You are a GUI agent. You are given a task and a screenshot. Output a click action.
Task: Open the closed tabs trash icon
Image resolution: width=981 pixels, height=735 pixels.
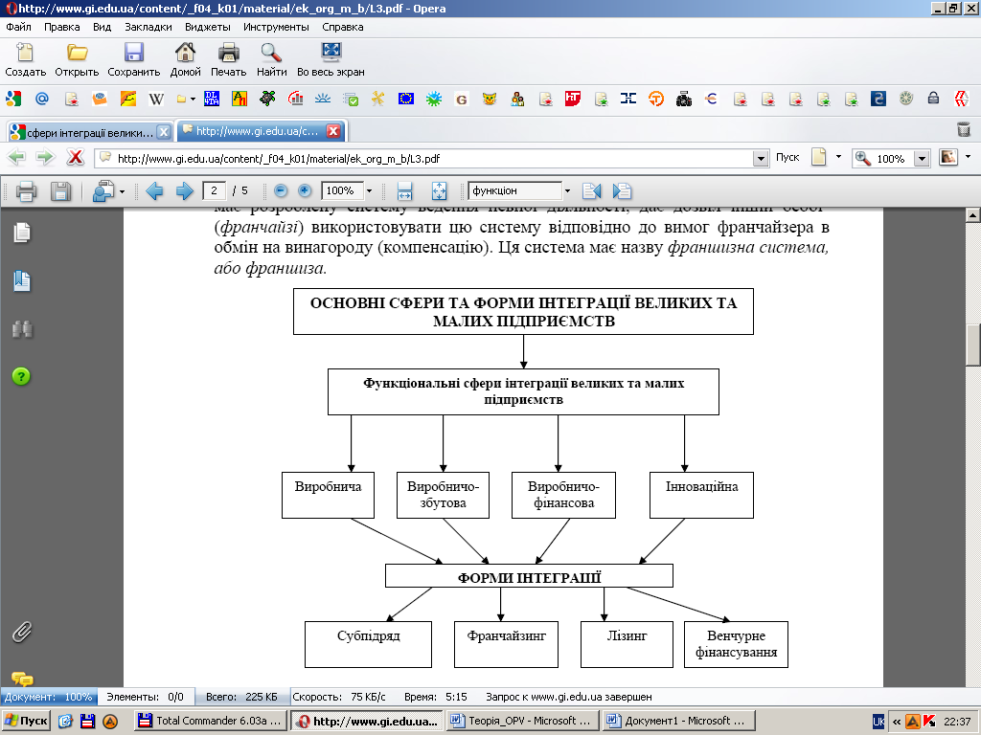[964, 129]
